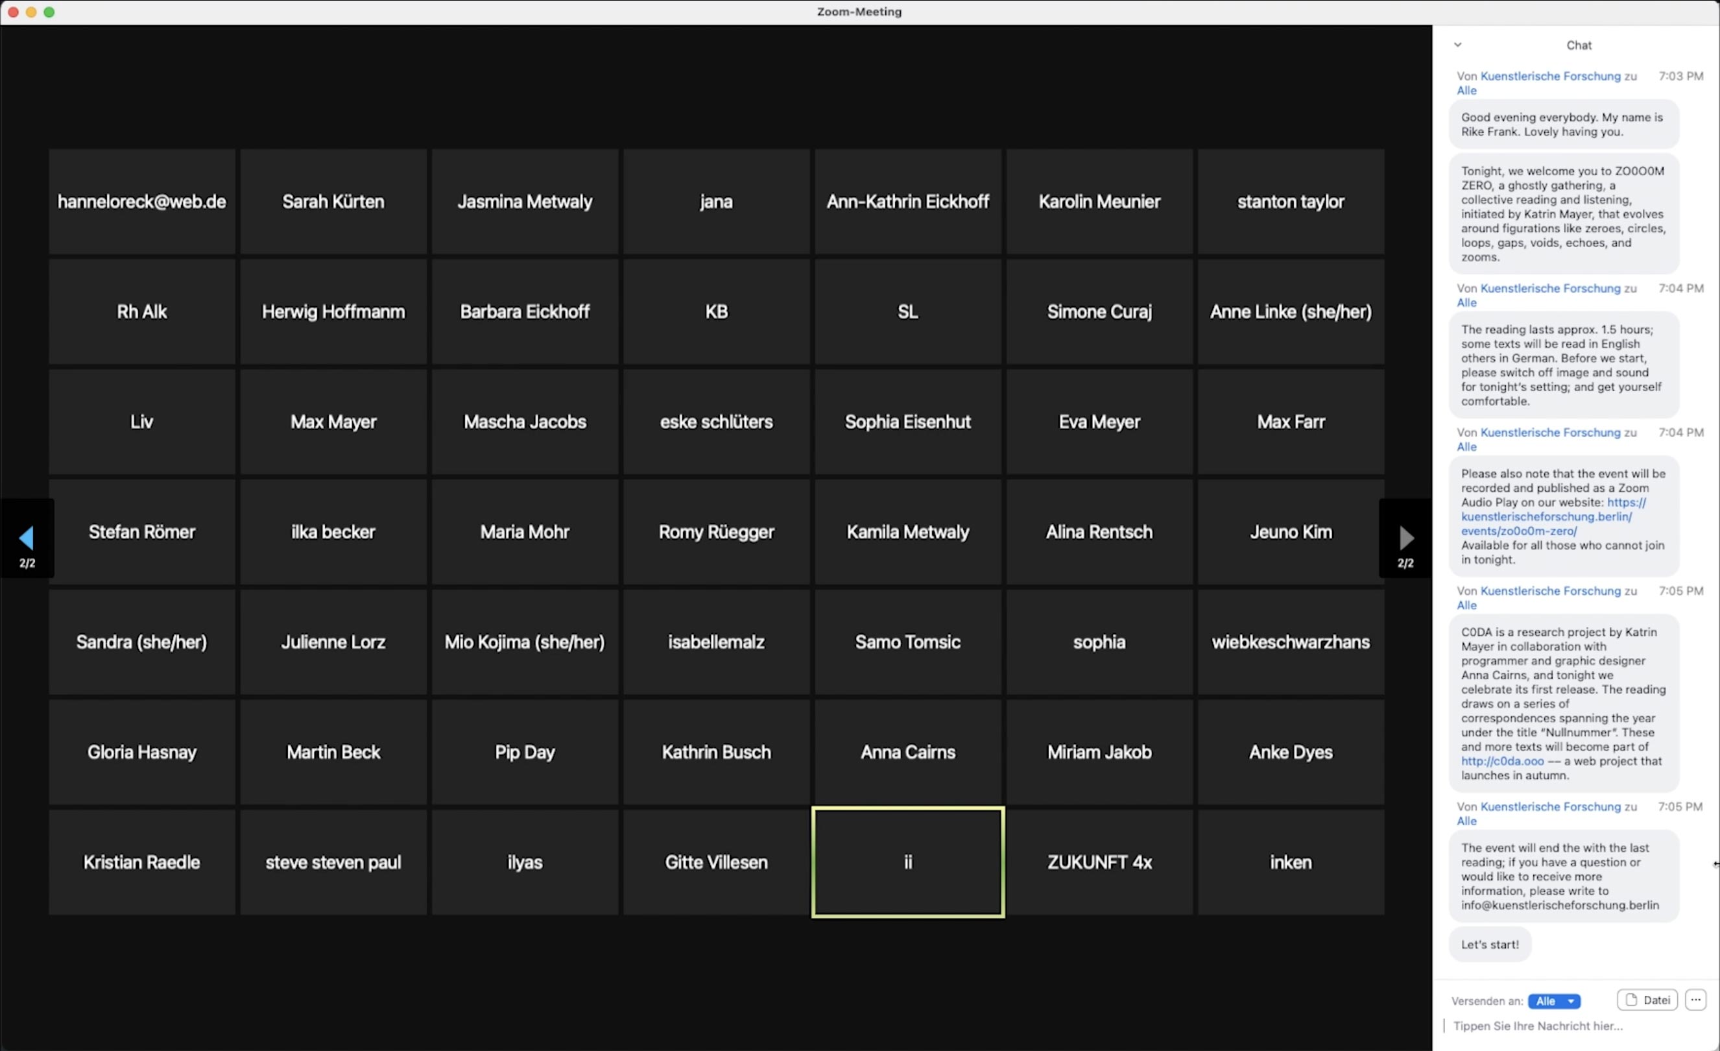Viewport: 1720px width, 1051px height.
Task: Select hanneloreck@web.de participant tile
Action: click(141, 202)
